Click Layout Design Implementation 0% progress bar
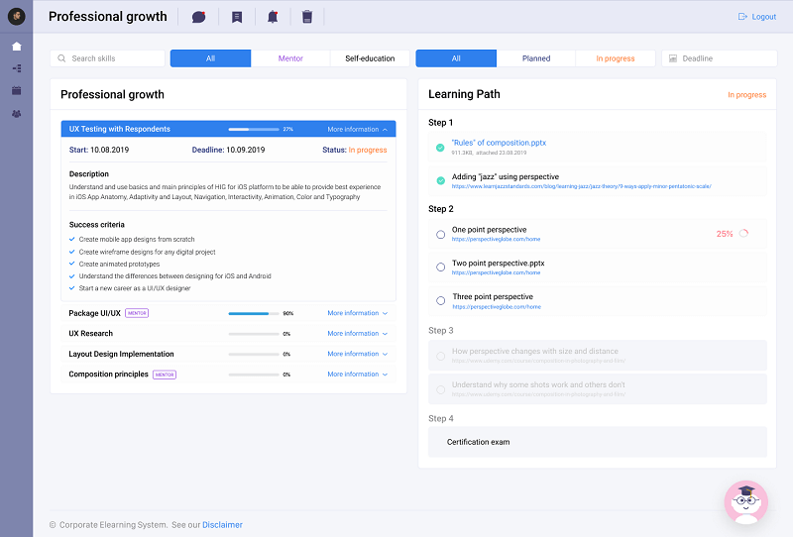793x537 pixels. [254, 354]
